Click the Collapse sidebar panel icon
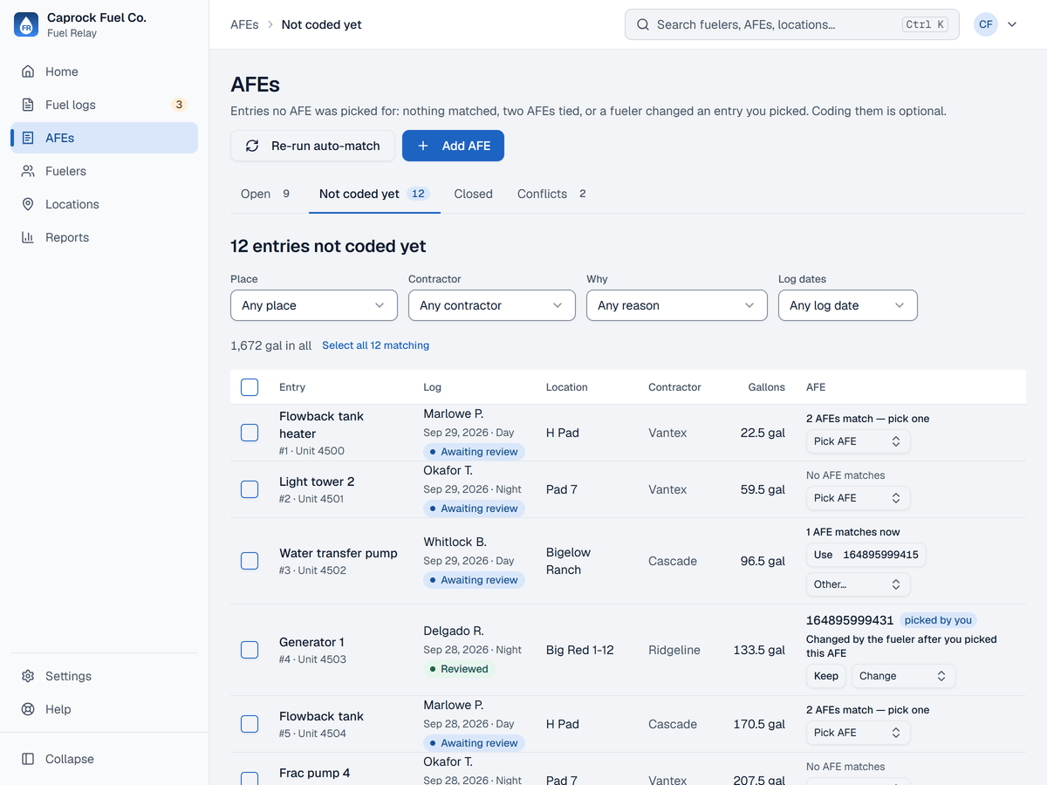 click(x=28, y=759)
